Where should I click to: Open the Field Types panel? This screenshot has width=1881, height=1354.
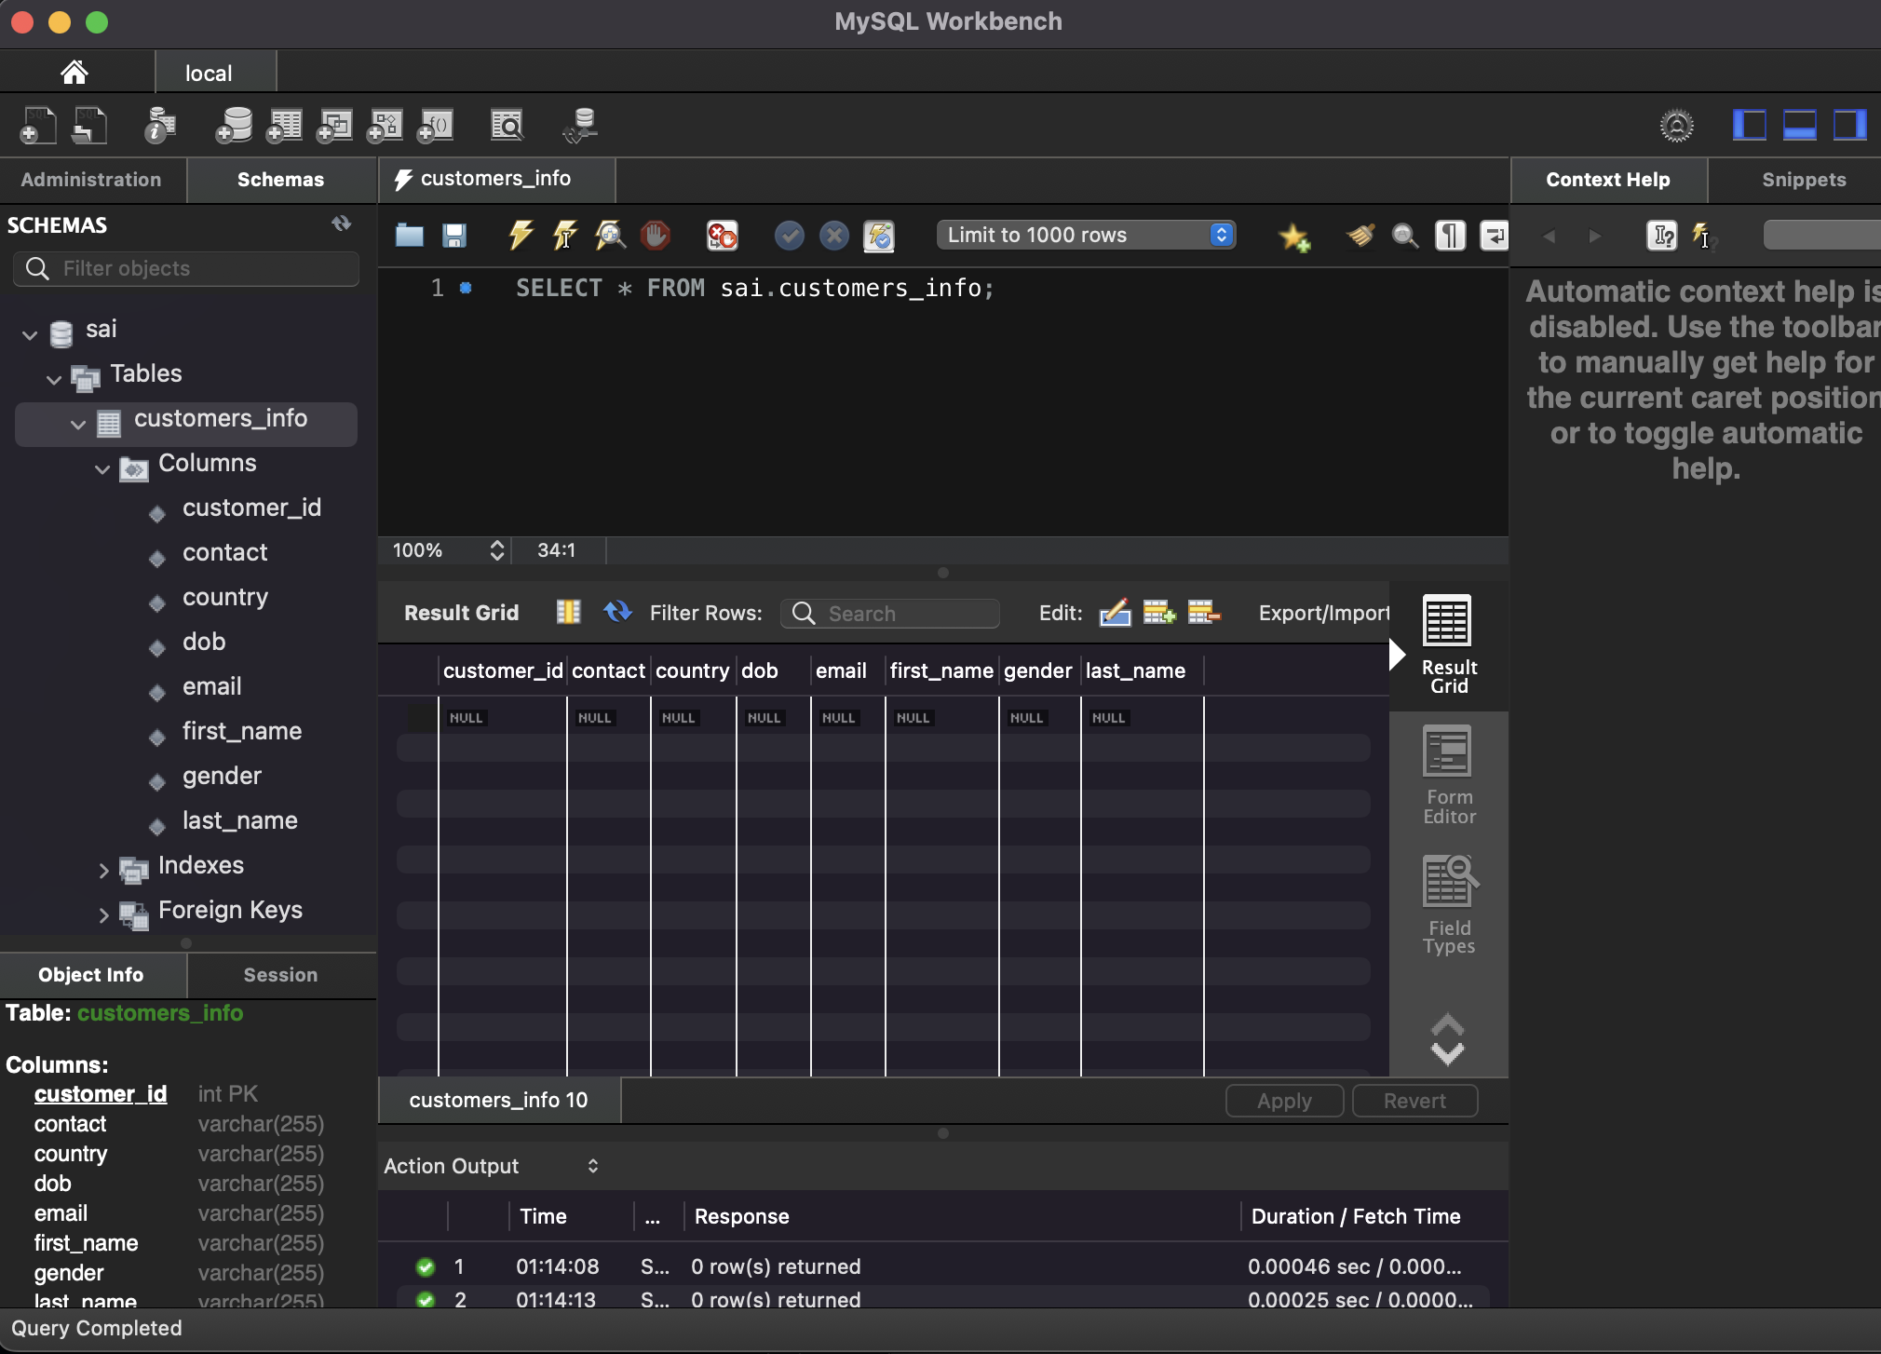tap(1448, 905)
